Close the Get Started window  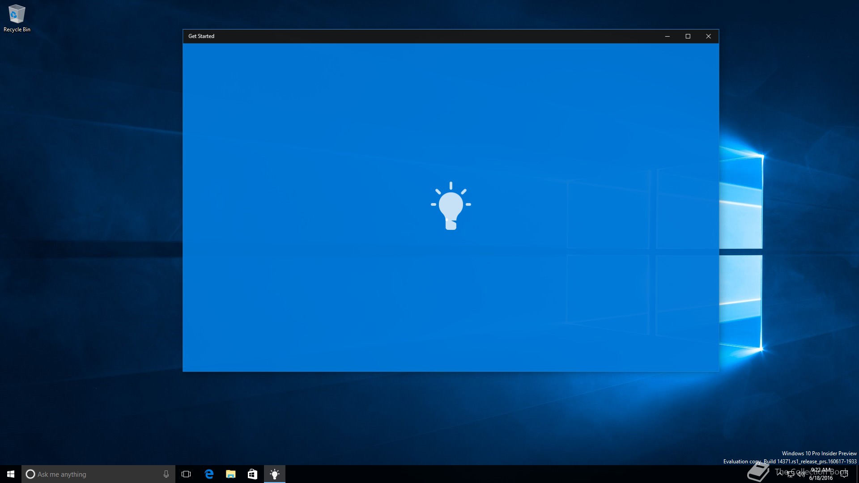pos(708,36)
